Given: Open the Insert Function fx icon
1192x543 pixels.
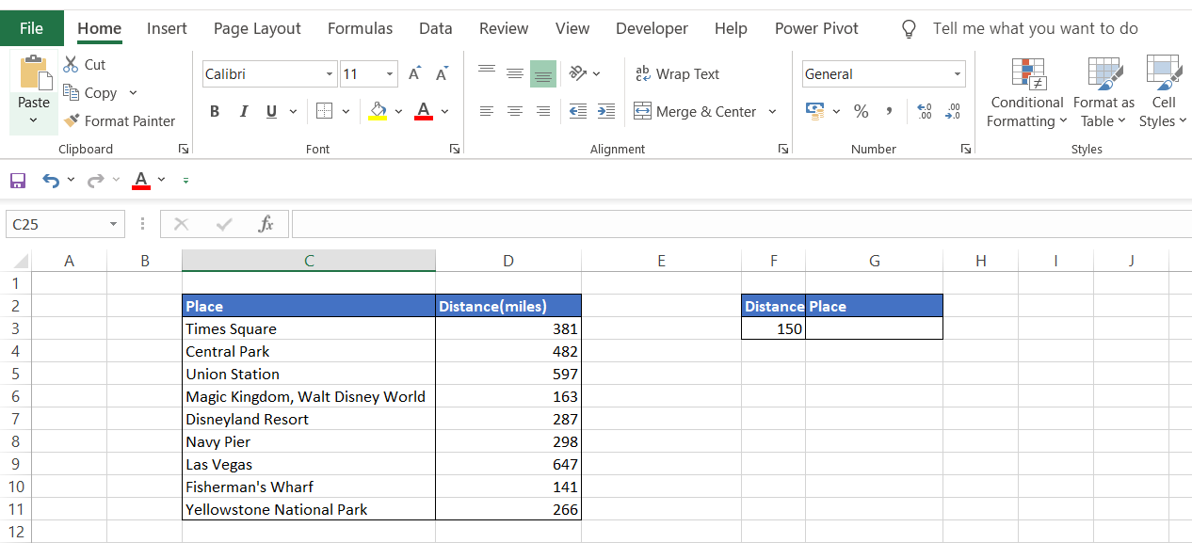Looking at the screenshot, I should click(x=266, y=224).
